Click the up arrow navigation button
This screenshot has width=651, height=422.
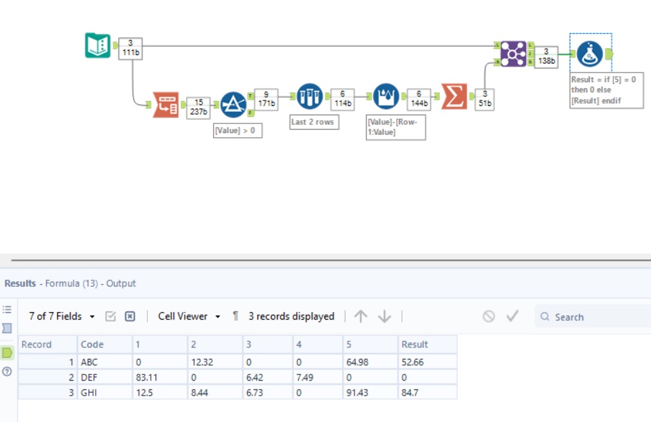click(x=360, y=316)
